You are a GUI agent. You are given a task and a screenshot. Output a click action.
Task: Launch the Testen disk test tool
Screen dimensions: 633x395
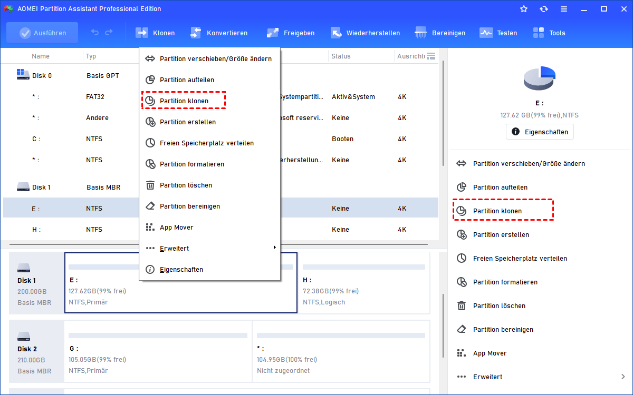point(498,32)
